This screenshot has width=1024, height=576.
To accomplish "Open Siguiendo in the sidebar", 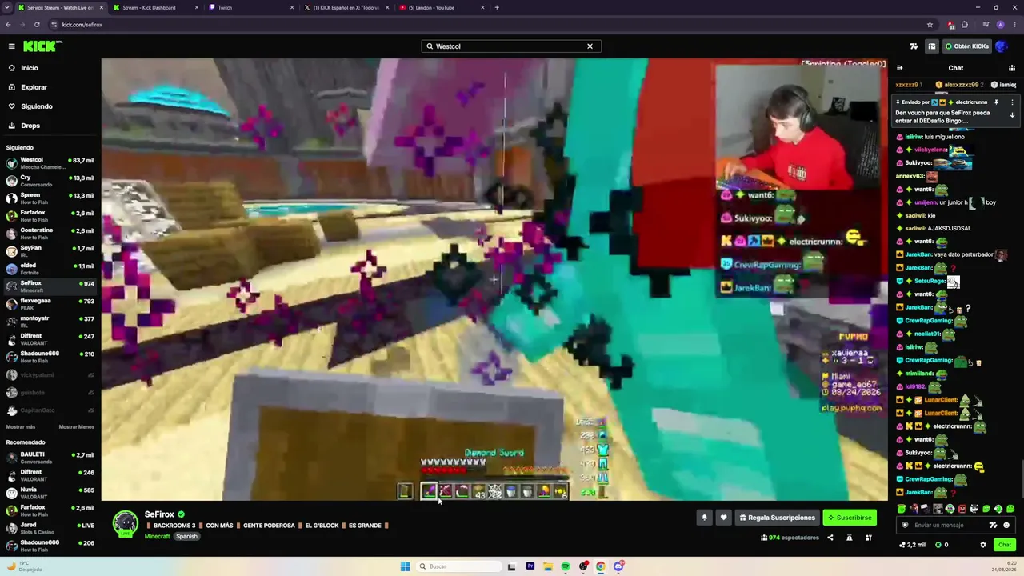I will tap(37, 106).
